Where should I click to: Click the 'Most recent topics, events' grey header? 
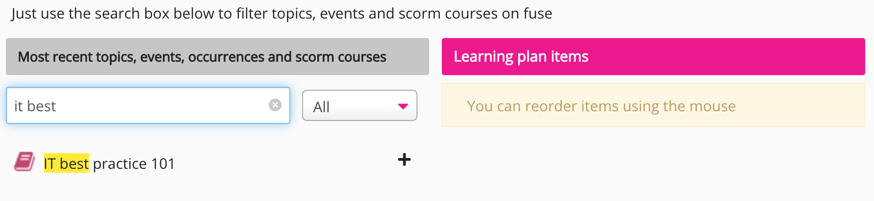pyautogui.click(x=217, y=57)
